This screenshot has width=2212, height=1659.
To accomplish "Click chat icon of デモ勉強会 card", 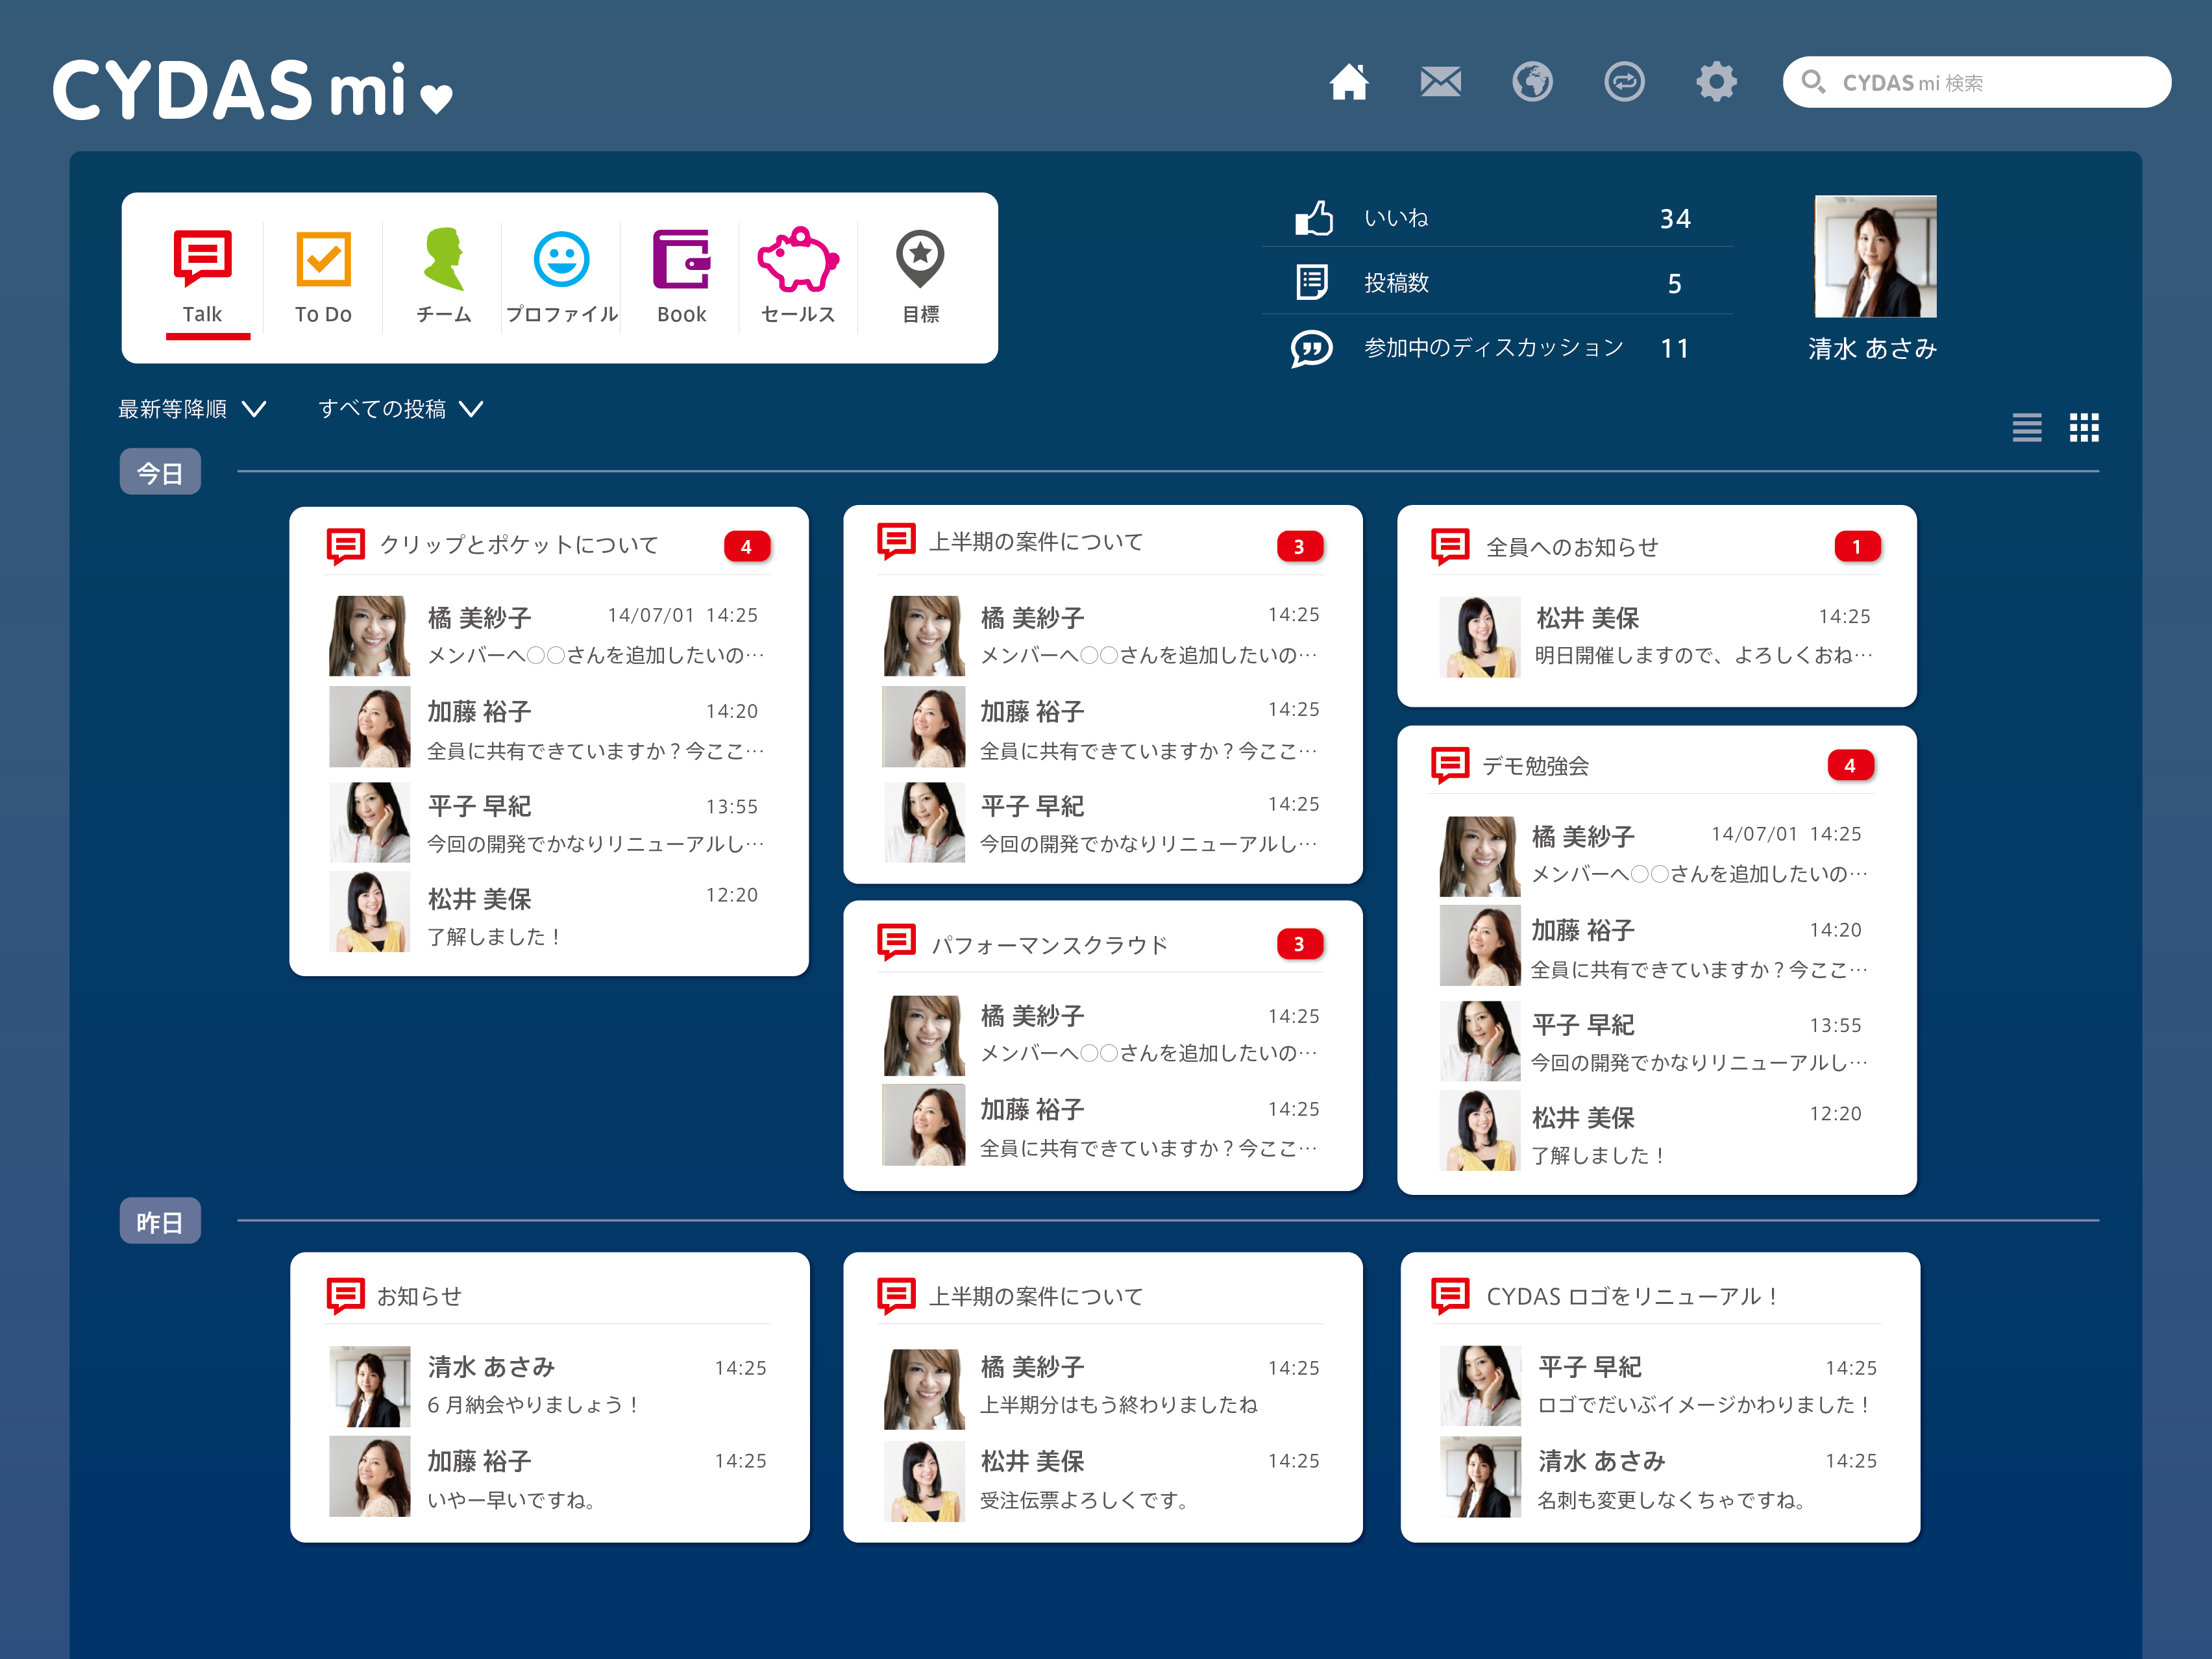I will tap(1450, 765).
